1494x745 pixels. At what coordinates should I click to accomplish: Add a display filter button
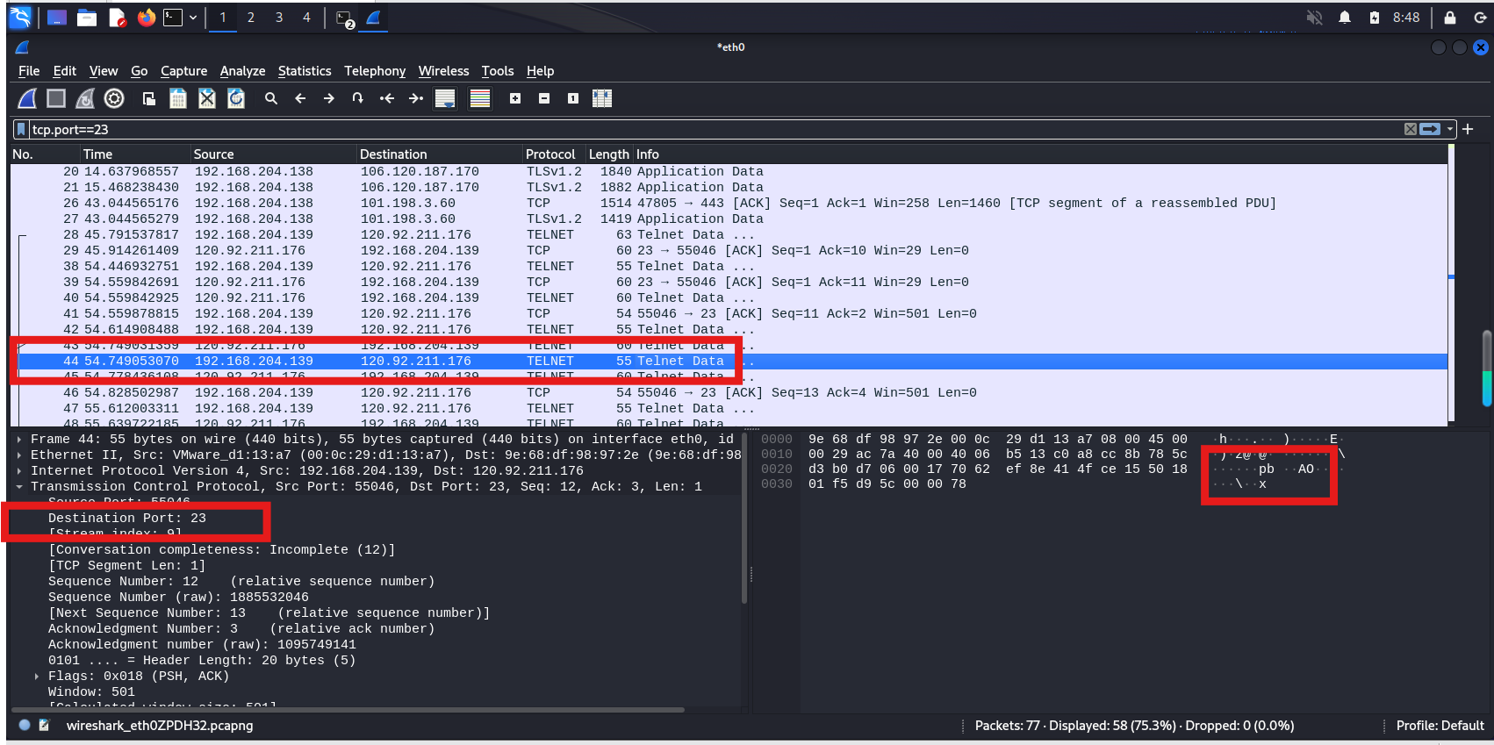1468,129
